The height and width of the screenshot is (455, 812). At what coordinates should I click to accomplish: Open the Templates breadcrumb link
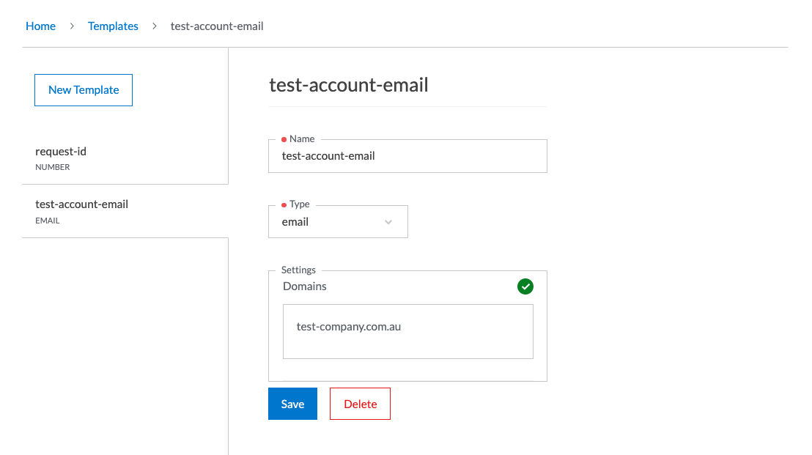point(113,26)
